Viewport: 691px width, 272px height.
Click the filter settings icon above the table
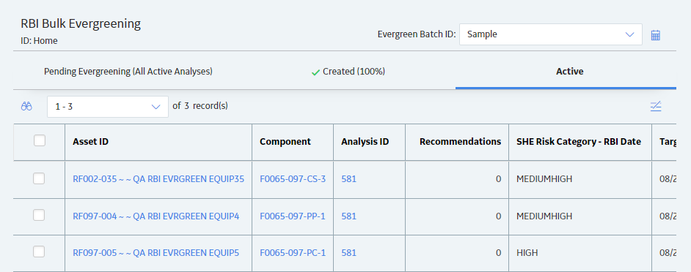coord(656,106)
